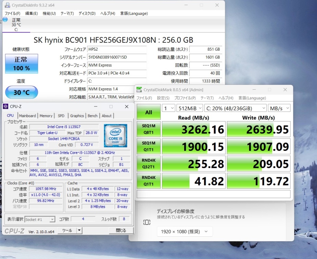Run the RND4K Q1T1 test
The height and width of the screenshot is (259, 317).
(x=149, y=181)
